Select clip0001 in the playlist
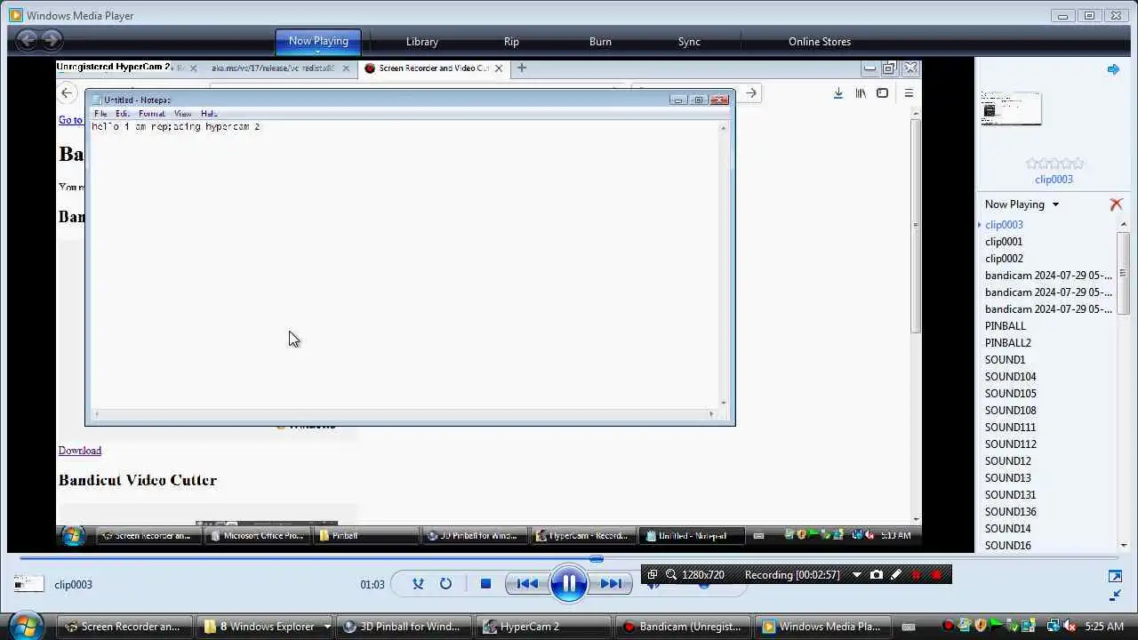 click(1004, 242)
